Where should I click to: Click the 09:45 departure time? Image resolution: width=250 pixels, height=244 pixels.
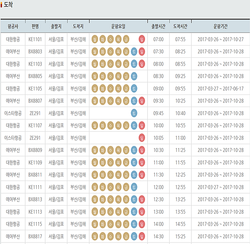(158, 113)
